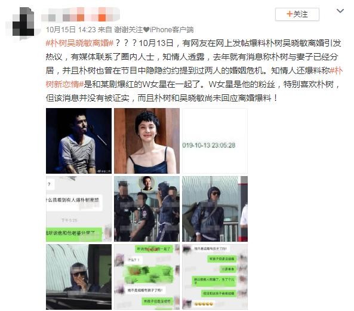Open the blurred username profile link
Image resolution: width=354 pixels, height=311 pixels.
click(81, 14)
